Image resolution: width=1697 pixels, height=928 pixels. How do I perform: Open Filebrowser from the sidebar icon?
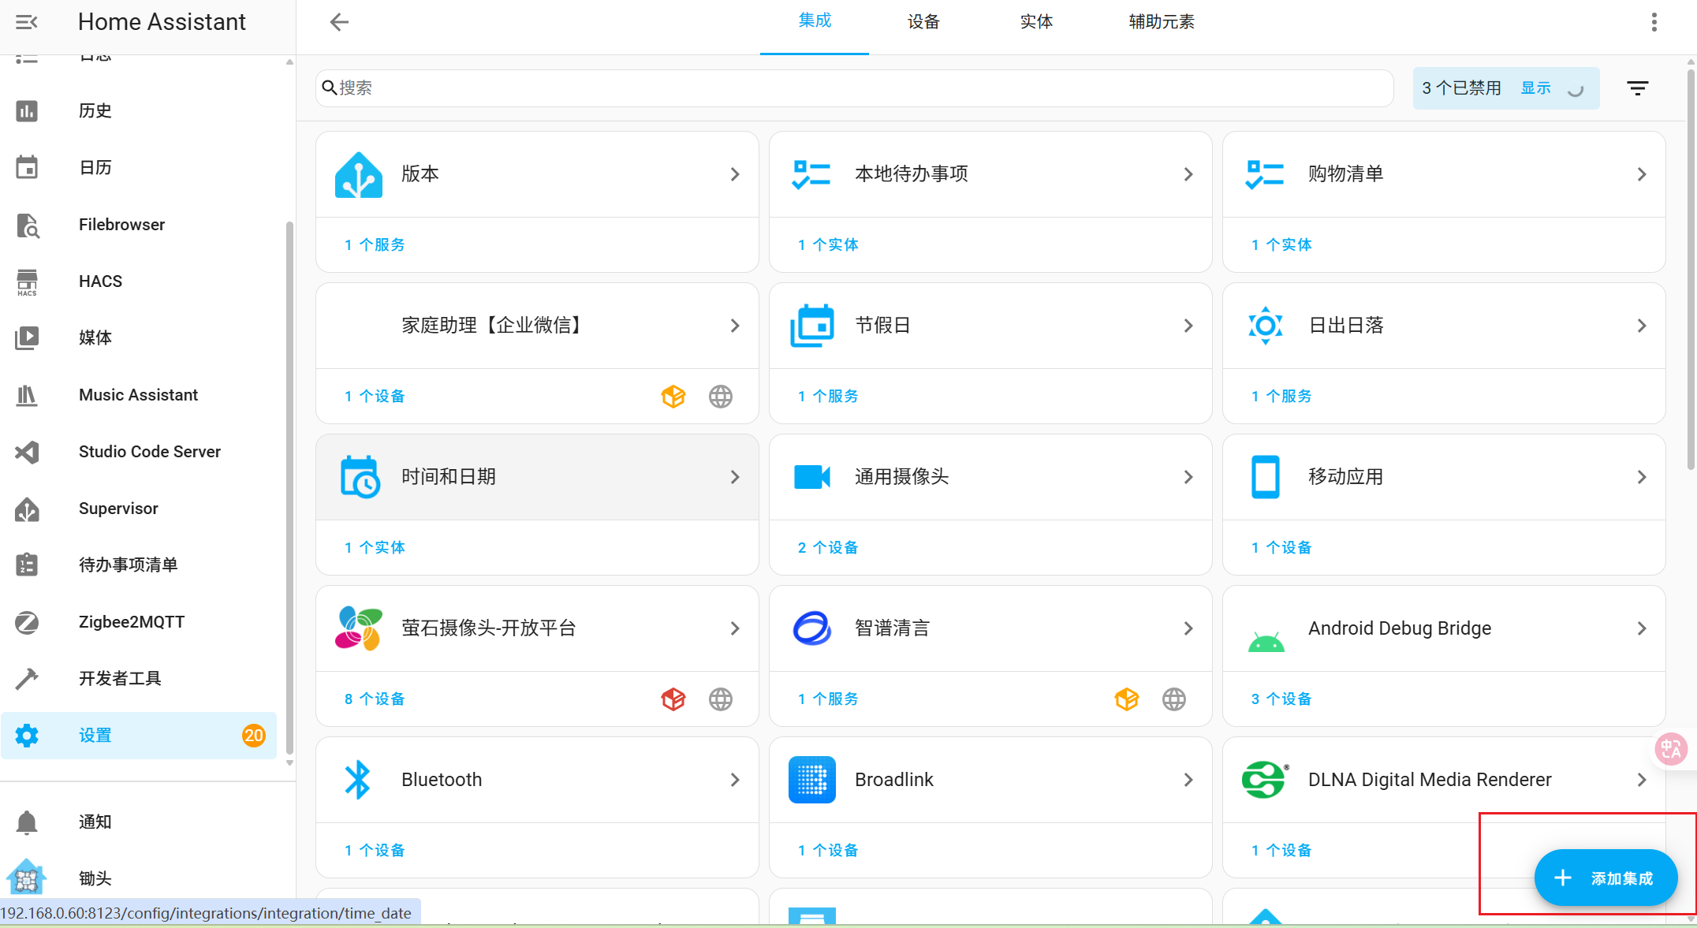pyautogui.click(x=27, y=225)
